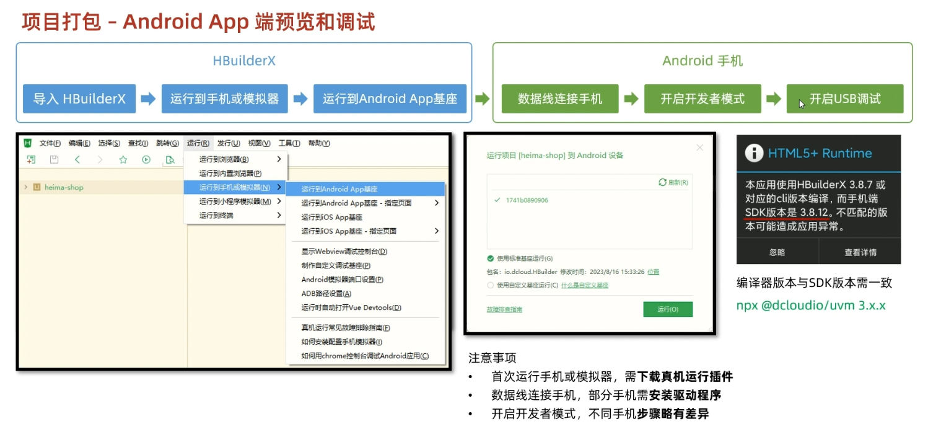Click the 运行到Android App基座 step box
928x437 pixels.
coord(390,99)
